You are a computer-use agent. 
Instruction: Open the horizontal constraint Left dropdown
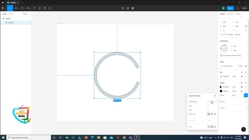235,46
